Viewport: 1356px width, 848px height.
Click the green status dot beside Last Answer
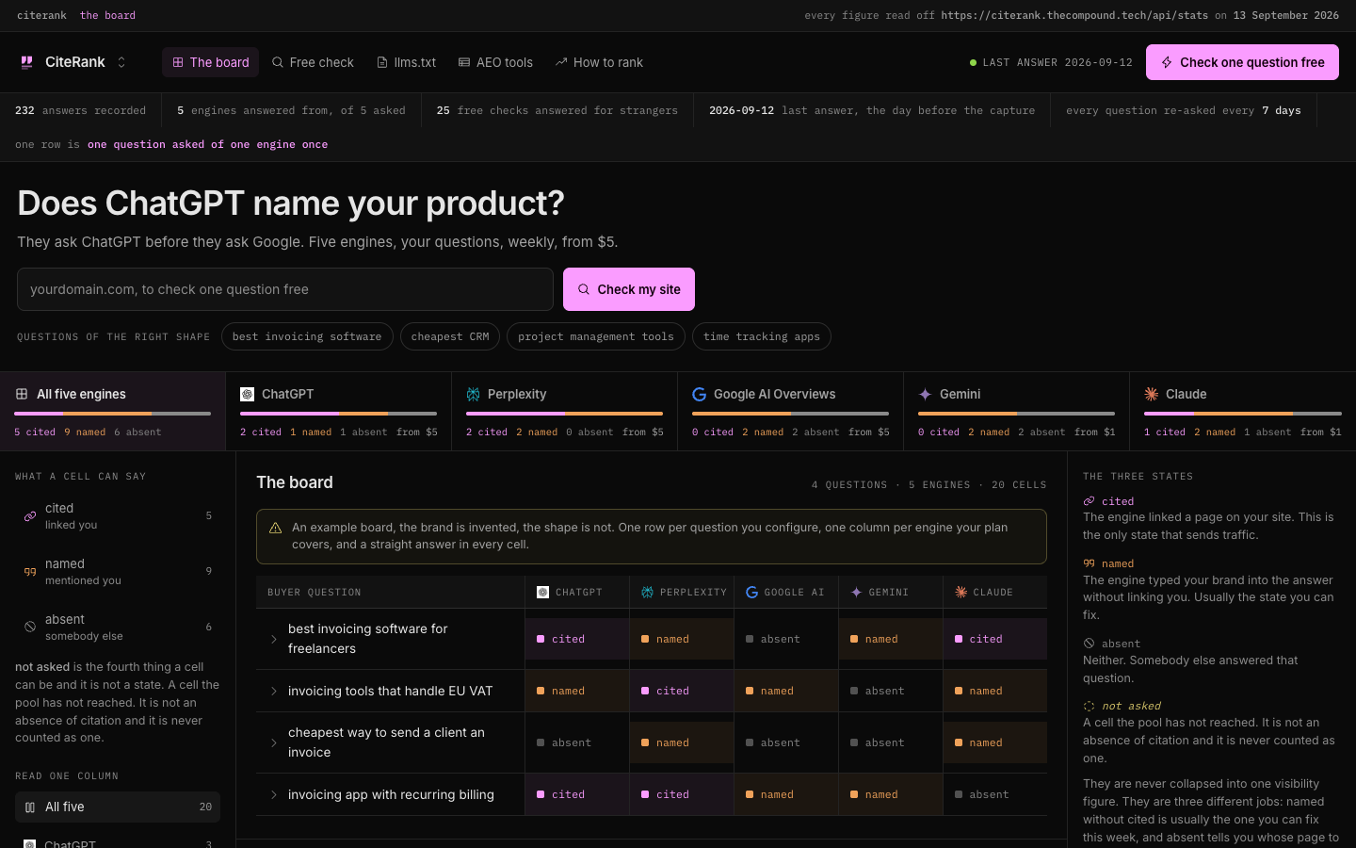[973, 62]
